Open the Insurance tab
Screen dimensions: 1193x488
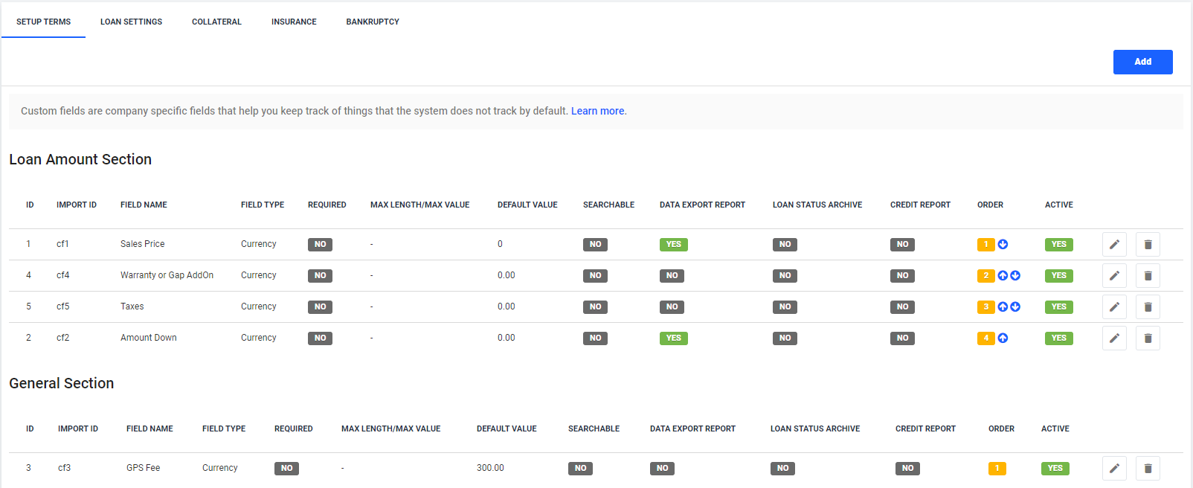pyautogui.click(x=294, y=22)
